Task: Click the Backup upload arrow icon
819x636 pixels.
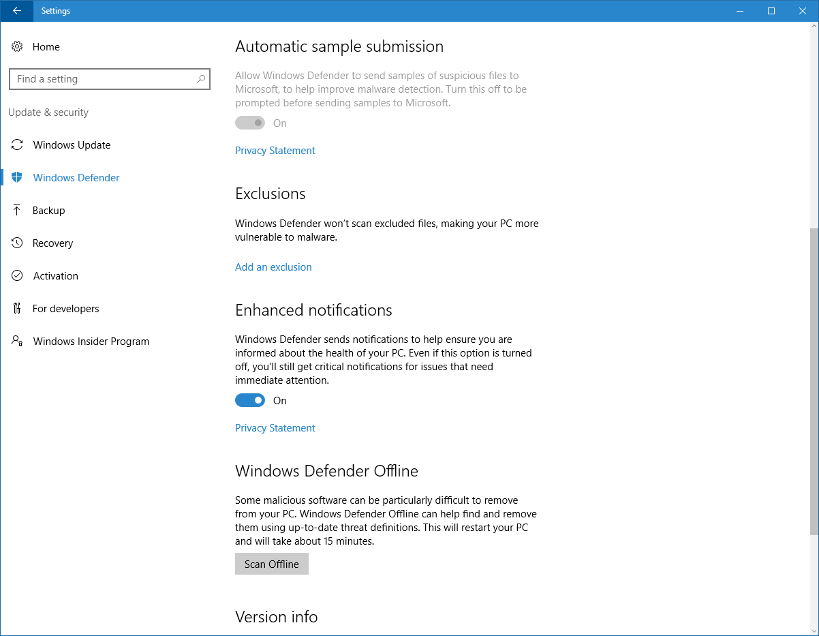Action: [x=17, y=211]
